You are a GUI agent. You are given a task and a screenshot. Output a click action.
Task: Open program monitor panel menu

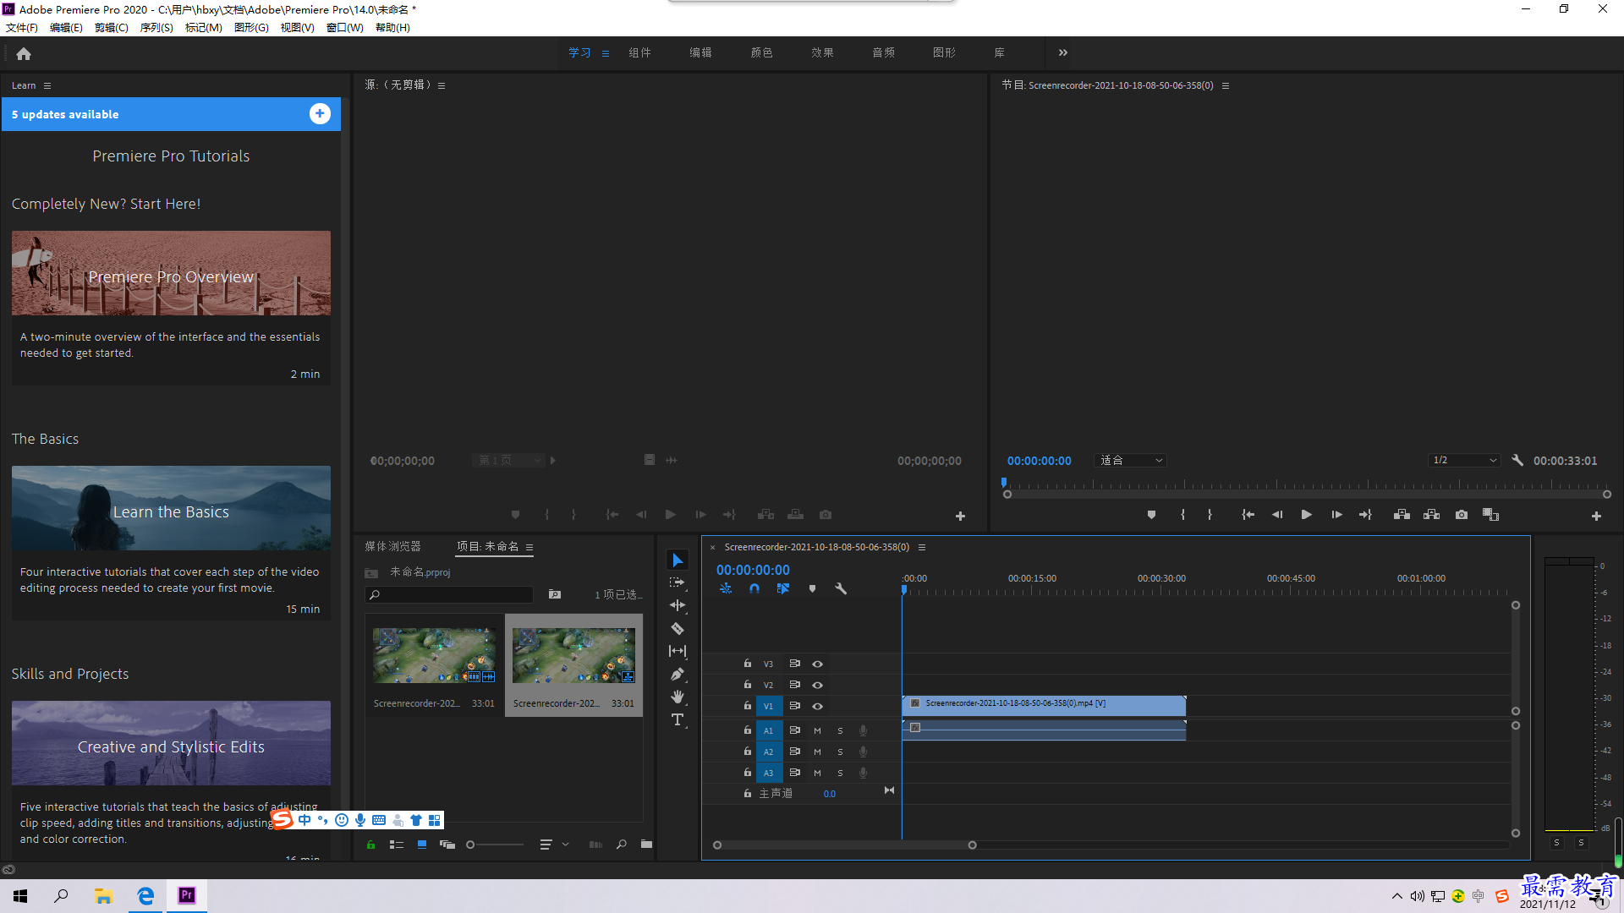tap(1226, 85)
